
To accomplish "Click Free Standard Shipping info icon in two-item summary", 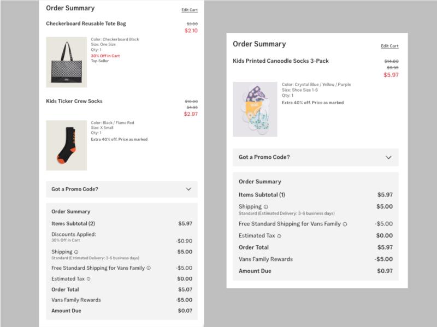I will [149, 268].
